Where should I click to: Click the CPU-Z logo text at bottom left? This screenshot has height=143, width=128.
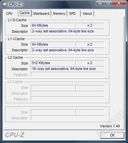15,135
